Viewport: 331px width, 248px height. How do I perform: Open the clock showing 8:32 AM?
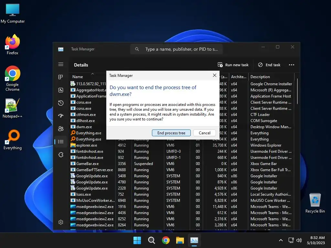pyautogui.click(x=316, y=240)
